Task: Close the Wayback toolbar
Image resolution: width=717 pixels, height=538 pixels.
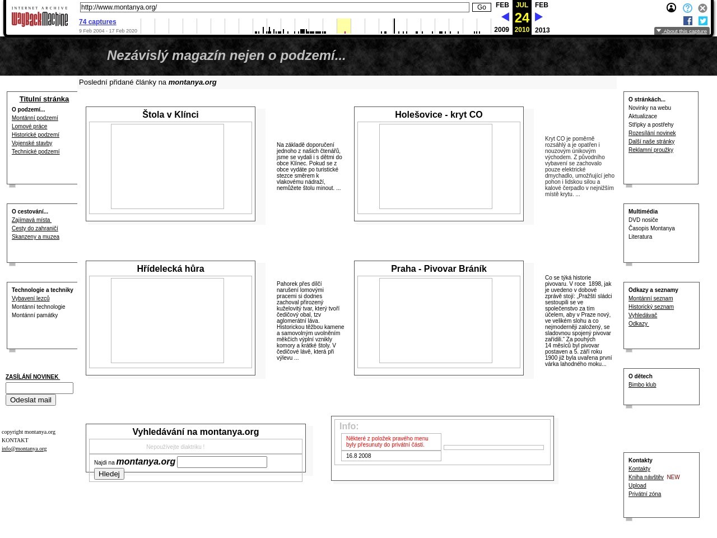Action: (x=702, y=8)
